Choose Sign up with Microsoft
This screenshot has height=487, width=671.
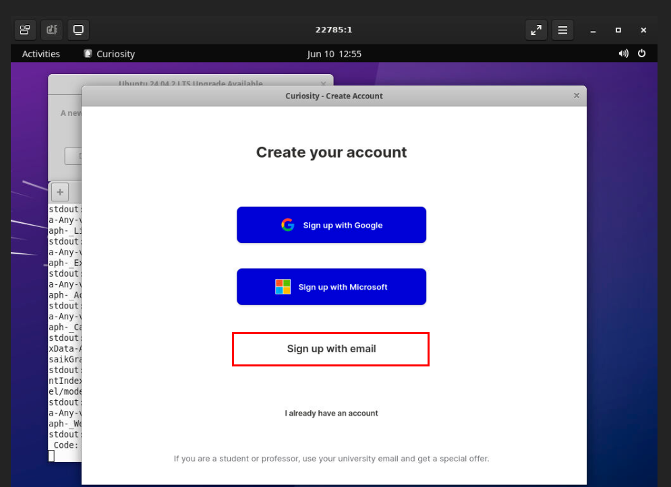click(x=331, y=287)
